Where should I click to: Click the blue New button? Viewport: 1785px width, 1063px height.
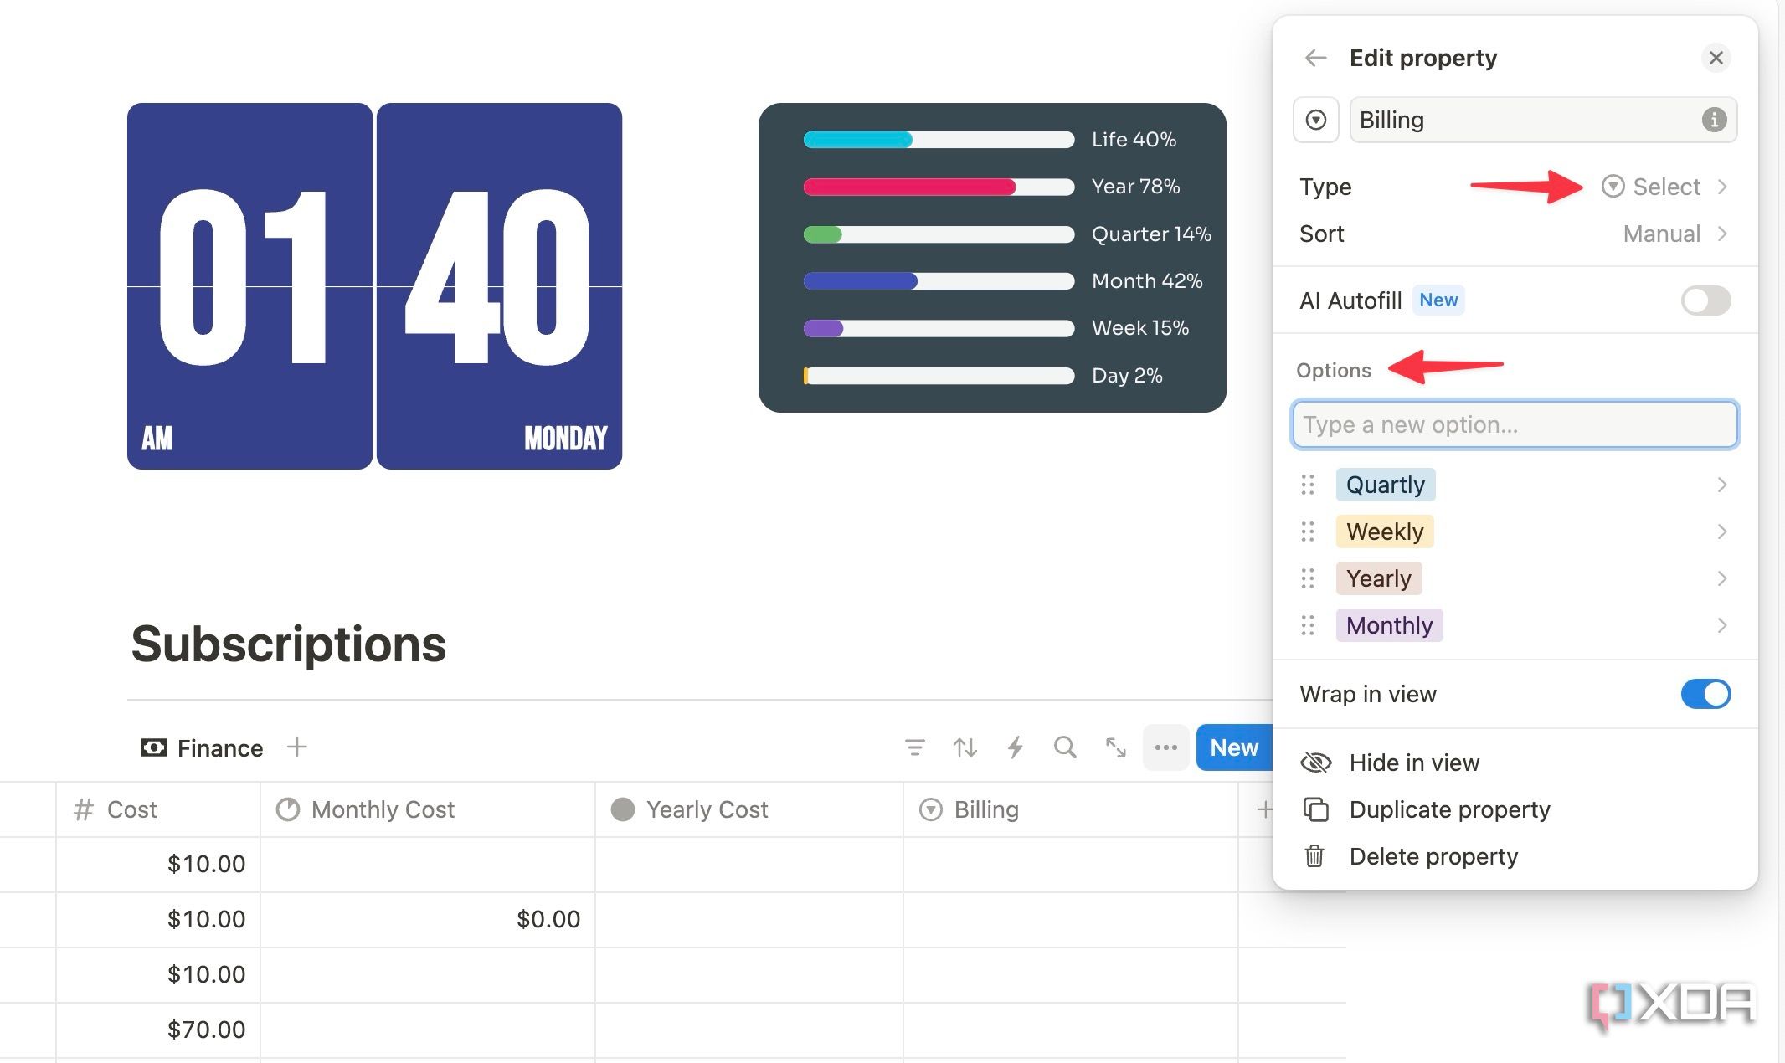click(1232, 747)
